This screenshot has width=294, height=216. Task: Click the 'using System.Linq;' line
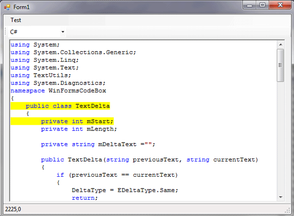click(x=45, y=60)
